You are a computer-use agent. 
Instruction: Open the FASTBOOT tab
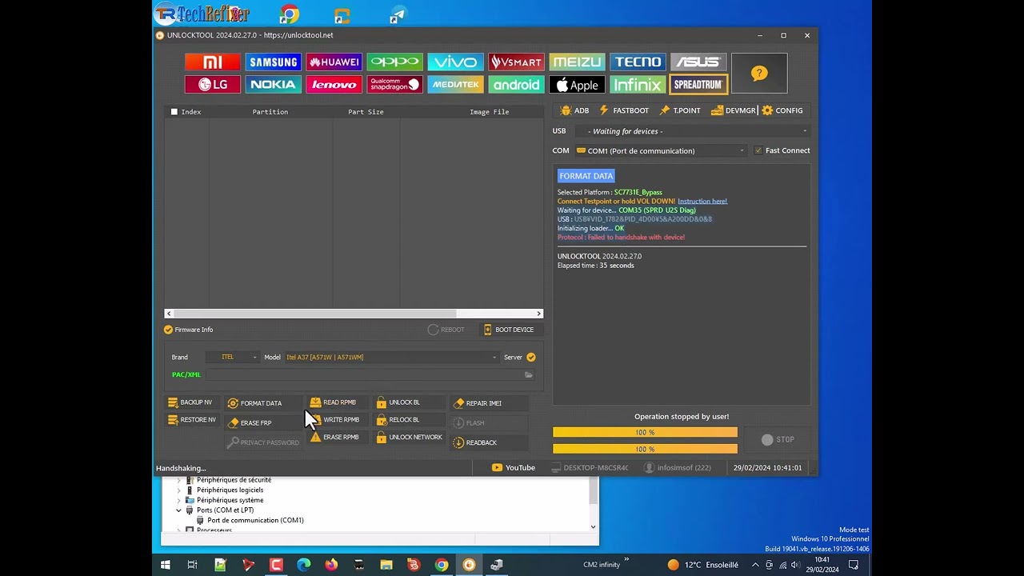(x=624, y=110)
